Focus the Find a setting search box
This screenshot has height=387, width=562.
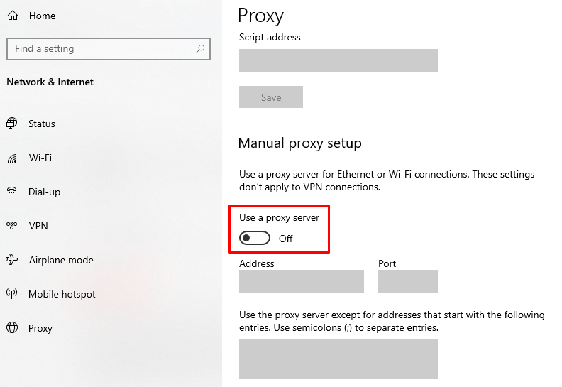[99, 49]
